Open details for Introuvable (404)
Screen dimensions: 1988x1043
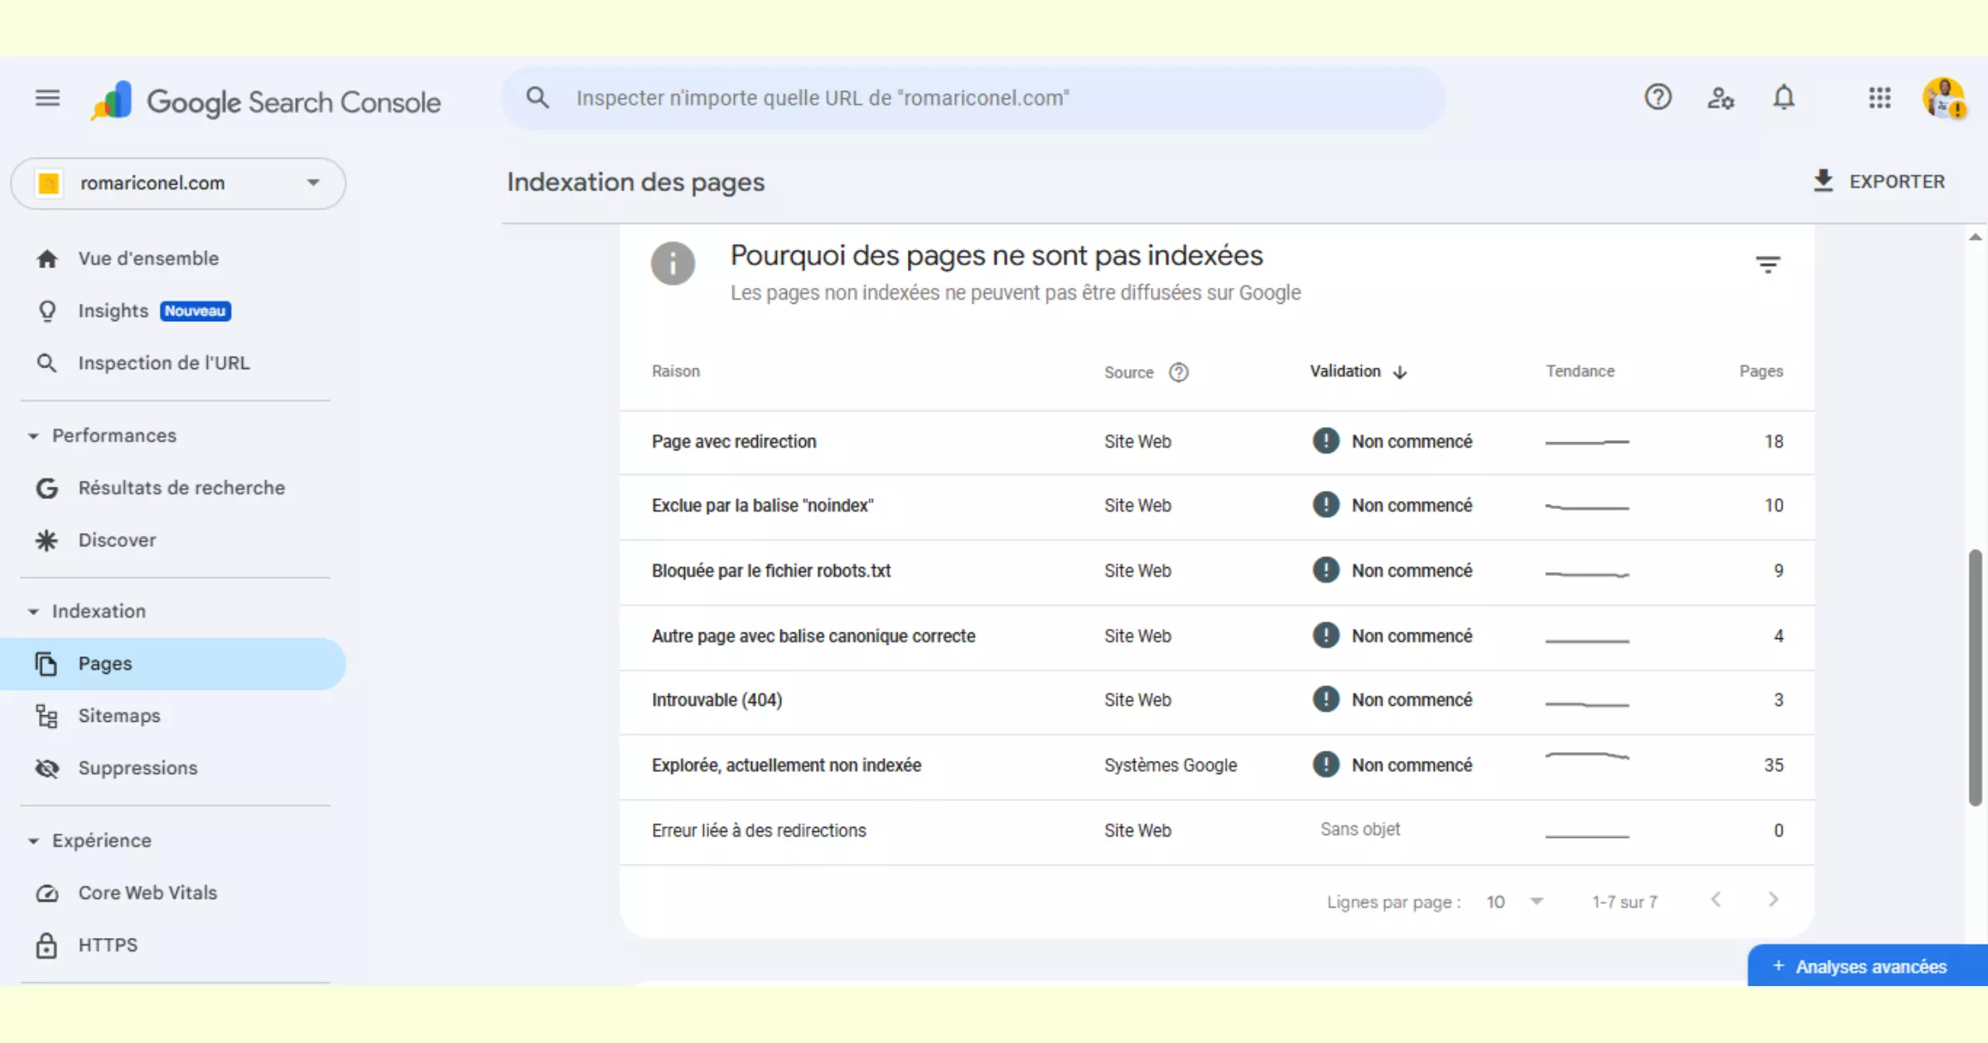coord(716,699)
